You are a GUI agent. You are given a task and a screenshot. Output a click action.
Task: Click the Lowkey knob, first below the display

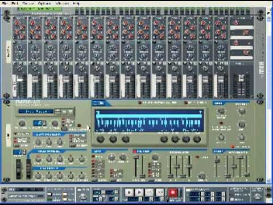(x=100, y=140)
